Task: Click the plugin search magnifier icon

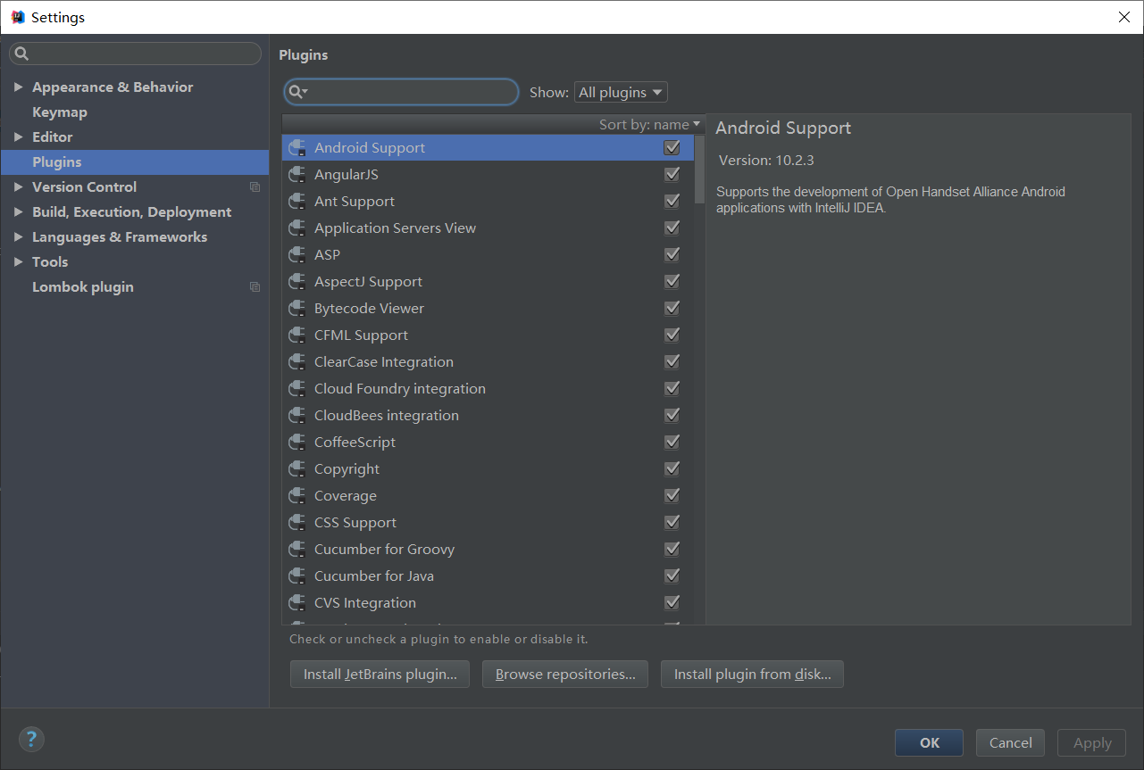Action: 297,92
